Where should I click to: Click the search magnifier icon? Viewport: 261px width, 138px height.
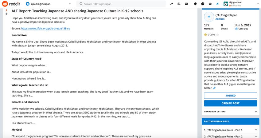click(81, 4)
